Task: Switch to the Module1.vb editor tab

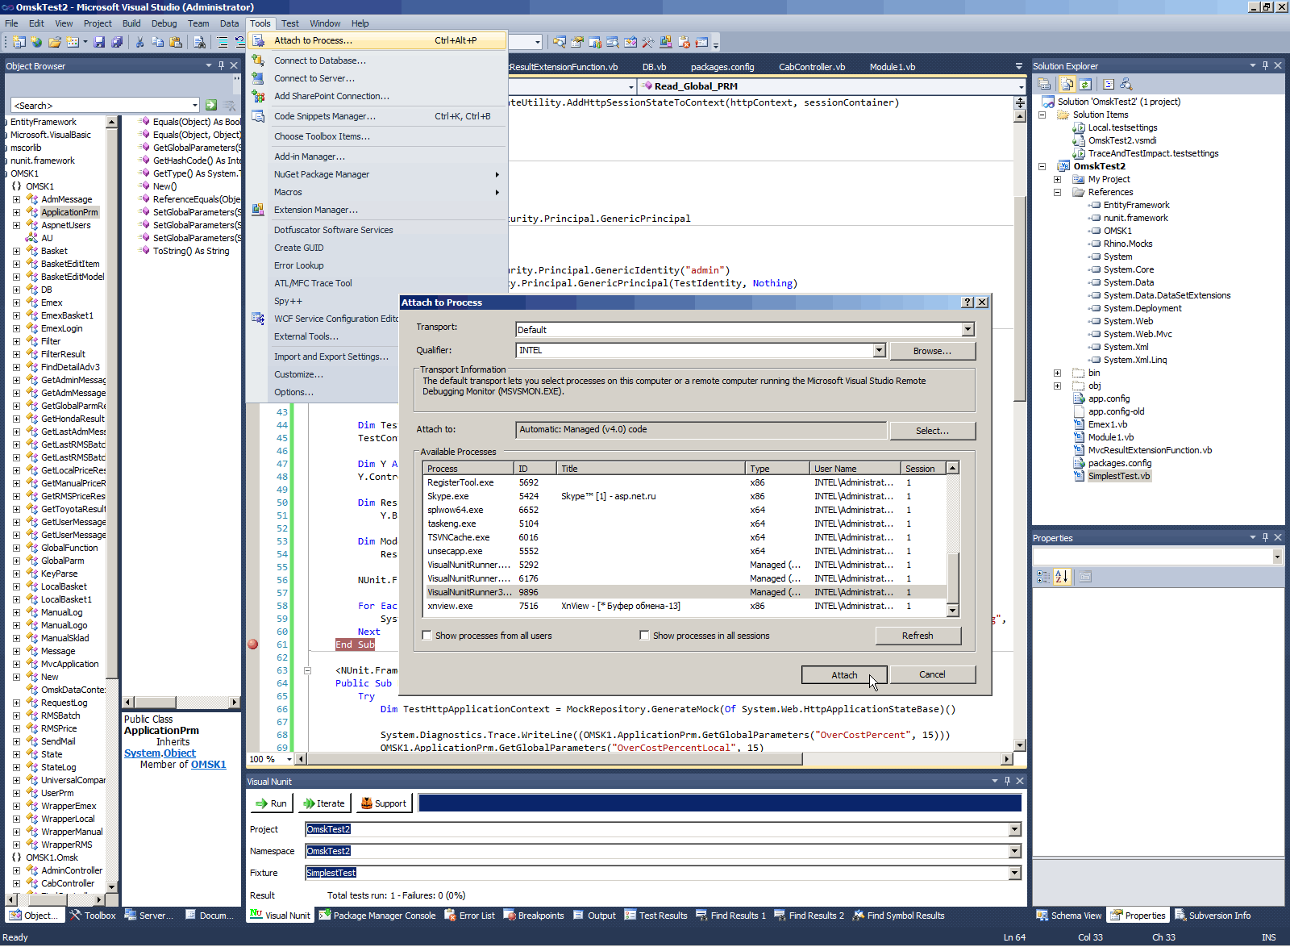Action: 893,67
